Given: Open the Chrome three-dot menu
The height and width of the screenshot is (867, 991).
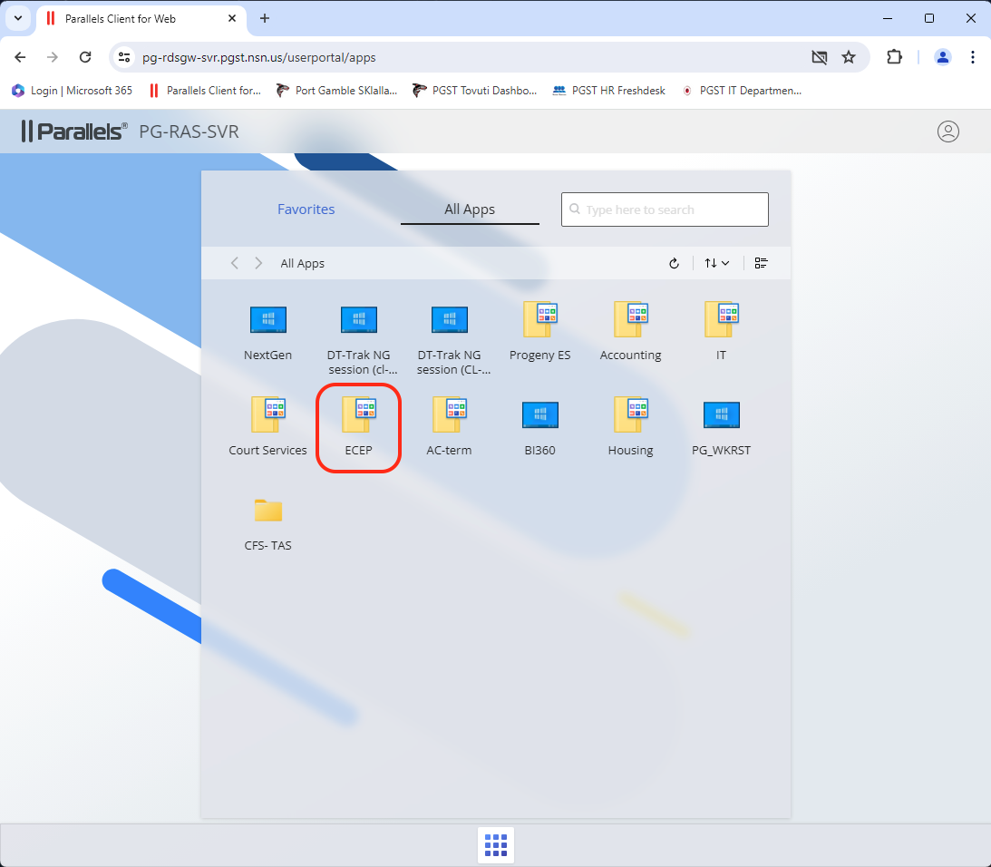Looking at the screenshot, I should (972, 57).
